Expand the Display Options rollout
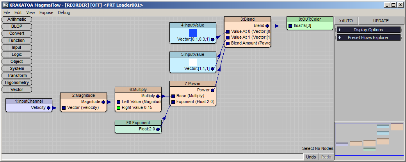406x162 pixels. click(x=368, y=30)
